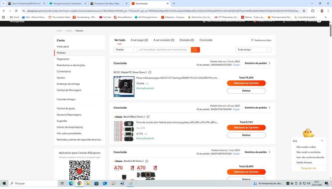The width and height of the screenshot is (332, 189).
Task: Expand XCSC Global PC Store link arrow
Action: pyautogui.click(x=146, y=72)
